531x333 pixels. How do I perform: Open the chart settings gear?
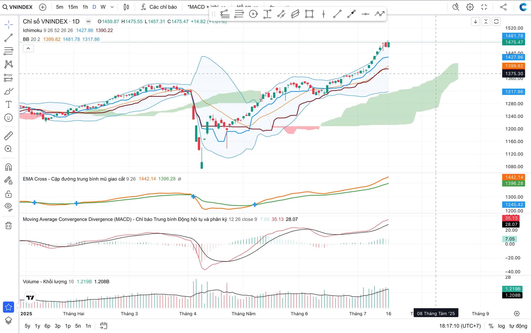(x=470, y=7)
